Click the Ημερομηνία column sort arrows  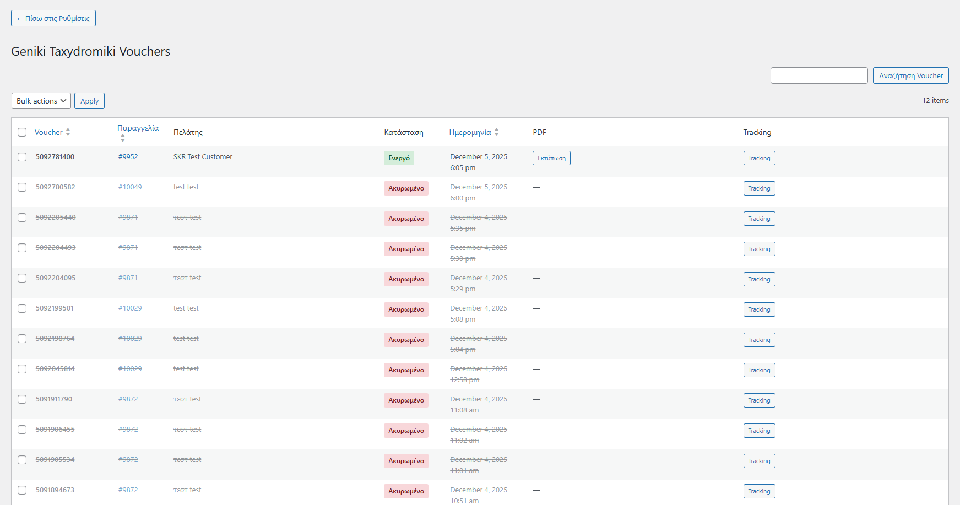coord(496,132)
